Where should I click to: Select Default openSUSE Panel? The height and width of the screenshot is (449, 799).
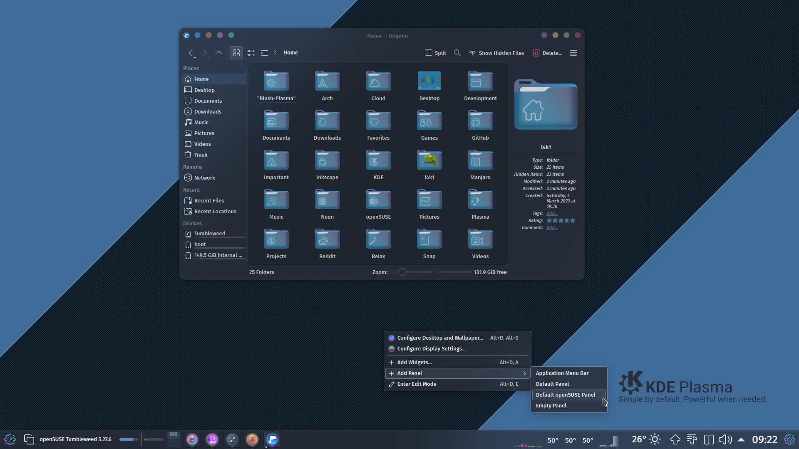(569, 395)
